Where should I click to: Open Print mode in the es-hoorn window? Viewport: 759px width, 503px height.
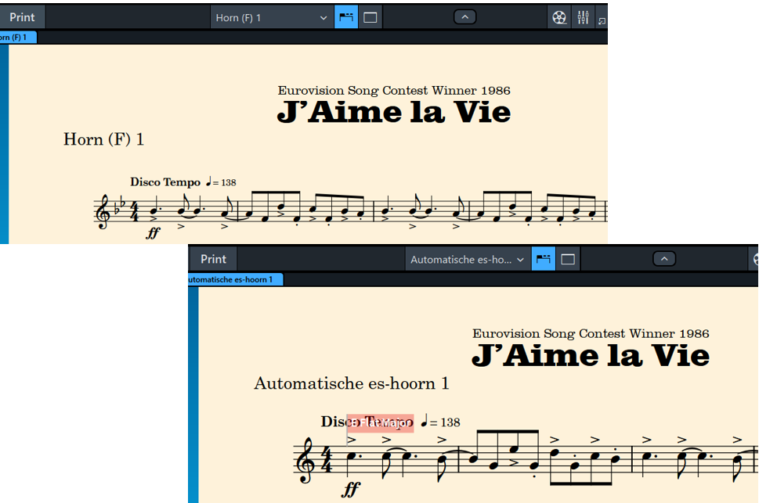(214, 259)
